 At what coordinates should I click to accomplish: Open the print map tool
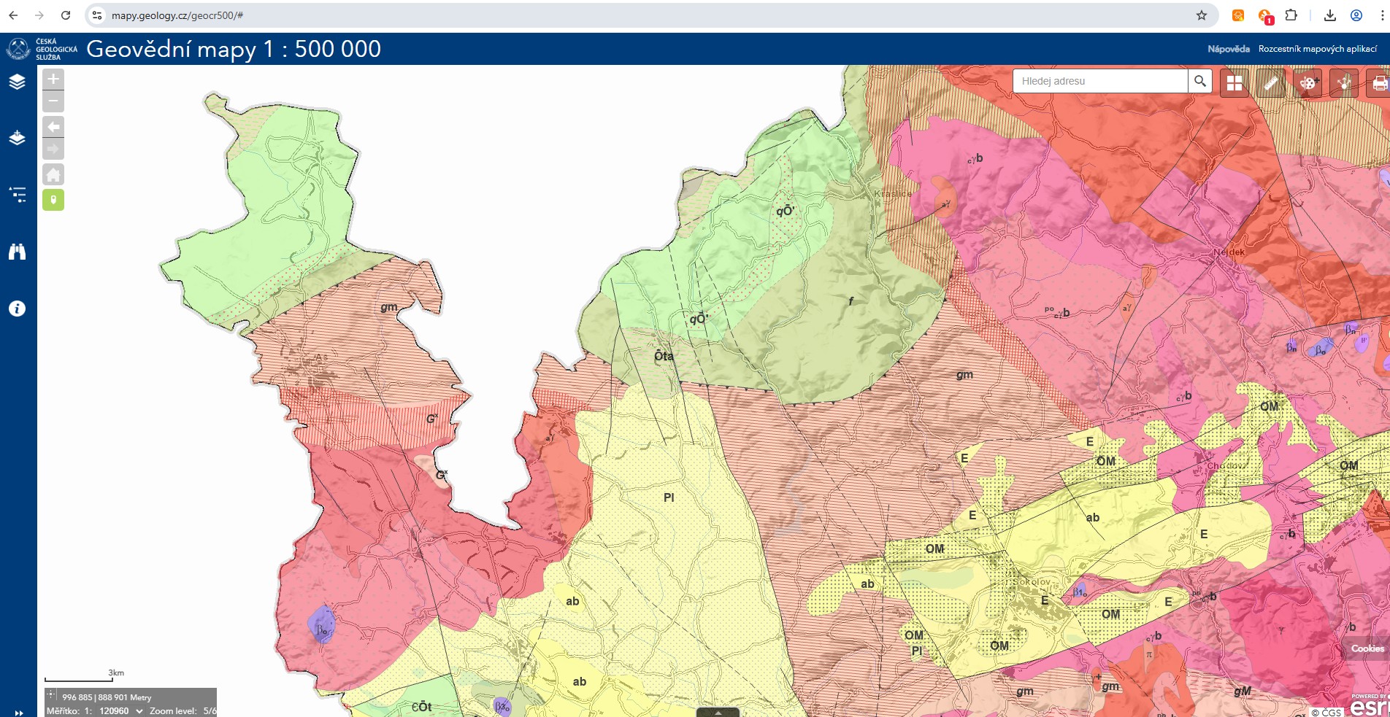1379,83
